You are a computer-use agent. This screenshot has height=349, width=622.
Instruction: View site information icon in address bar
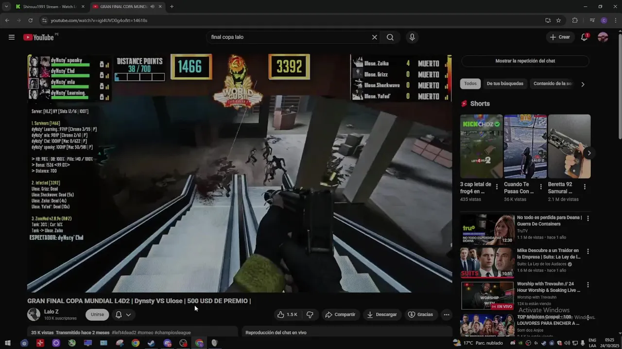(44, 20)
